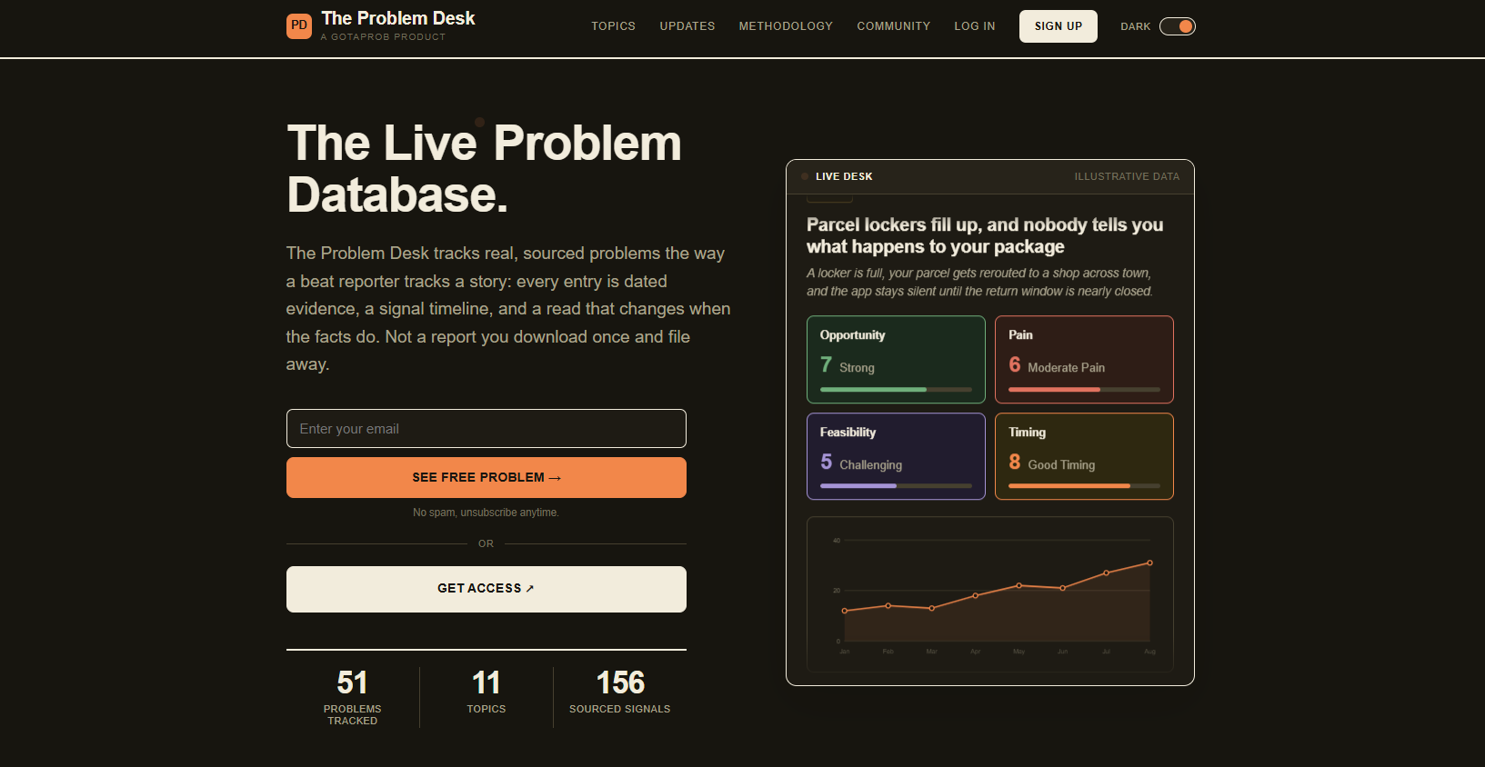The image size is (1485, 767).
Task: Focus the Enter your email field
Action: click(486, 428)
